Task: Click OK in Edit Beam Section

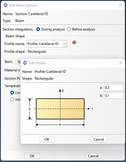Action: pyautogui.click(x=32, y=156)
